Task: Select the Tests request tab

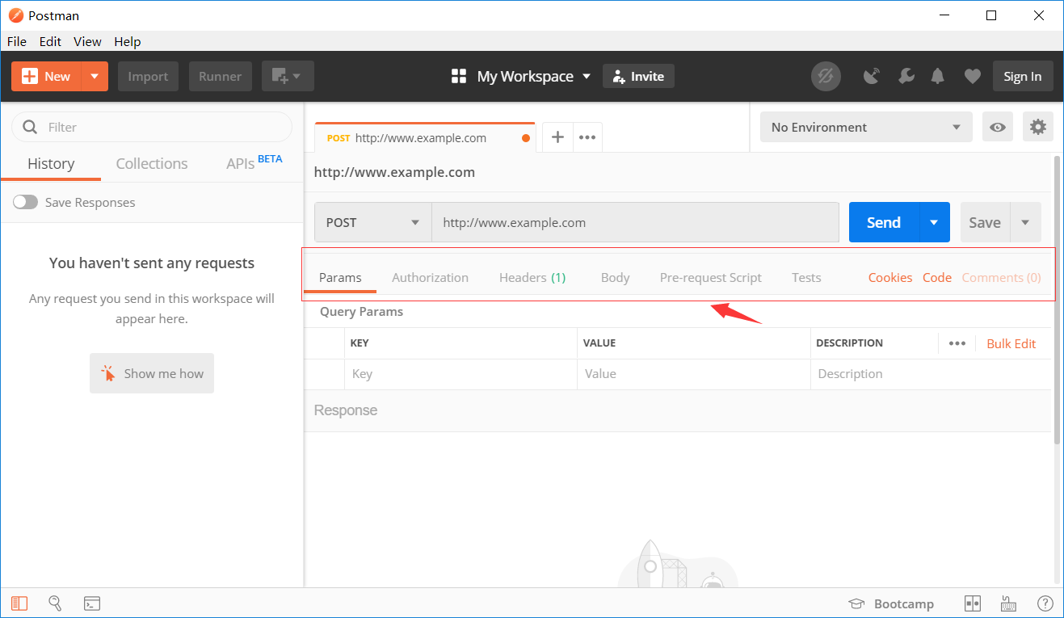Action: 806,277
